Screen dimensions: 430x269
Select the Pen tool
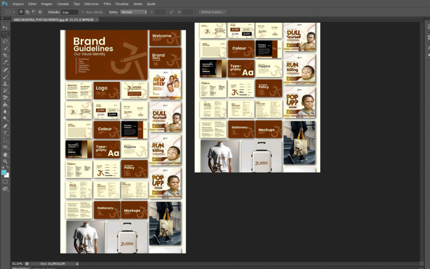pos(5,126)
